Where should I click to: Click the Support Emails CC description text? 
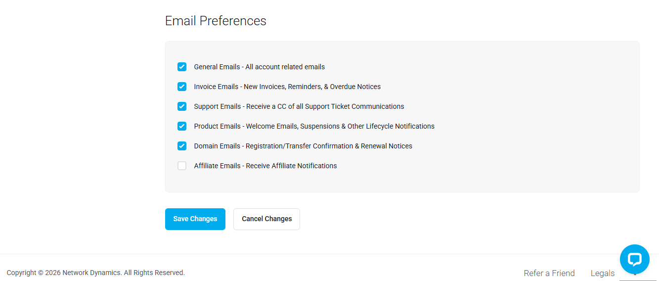299,106
